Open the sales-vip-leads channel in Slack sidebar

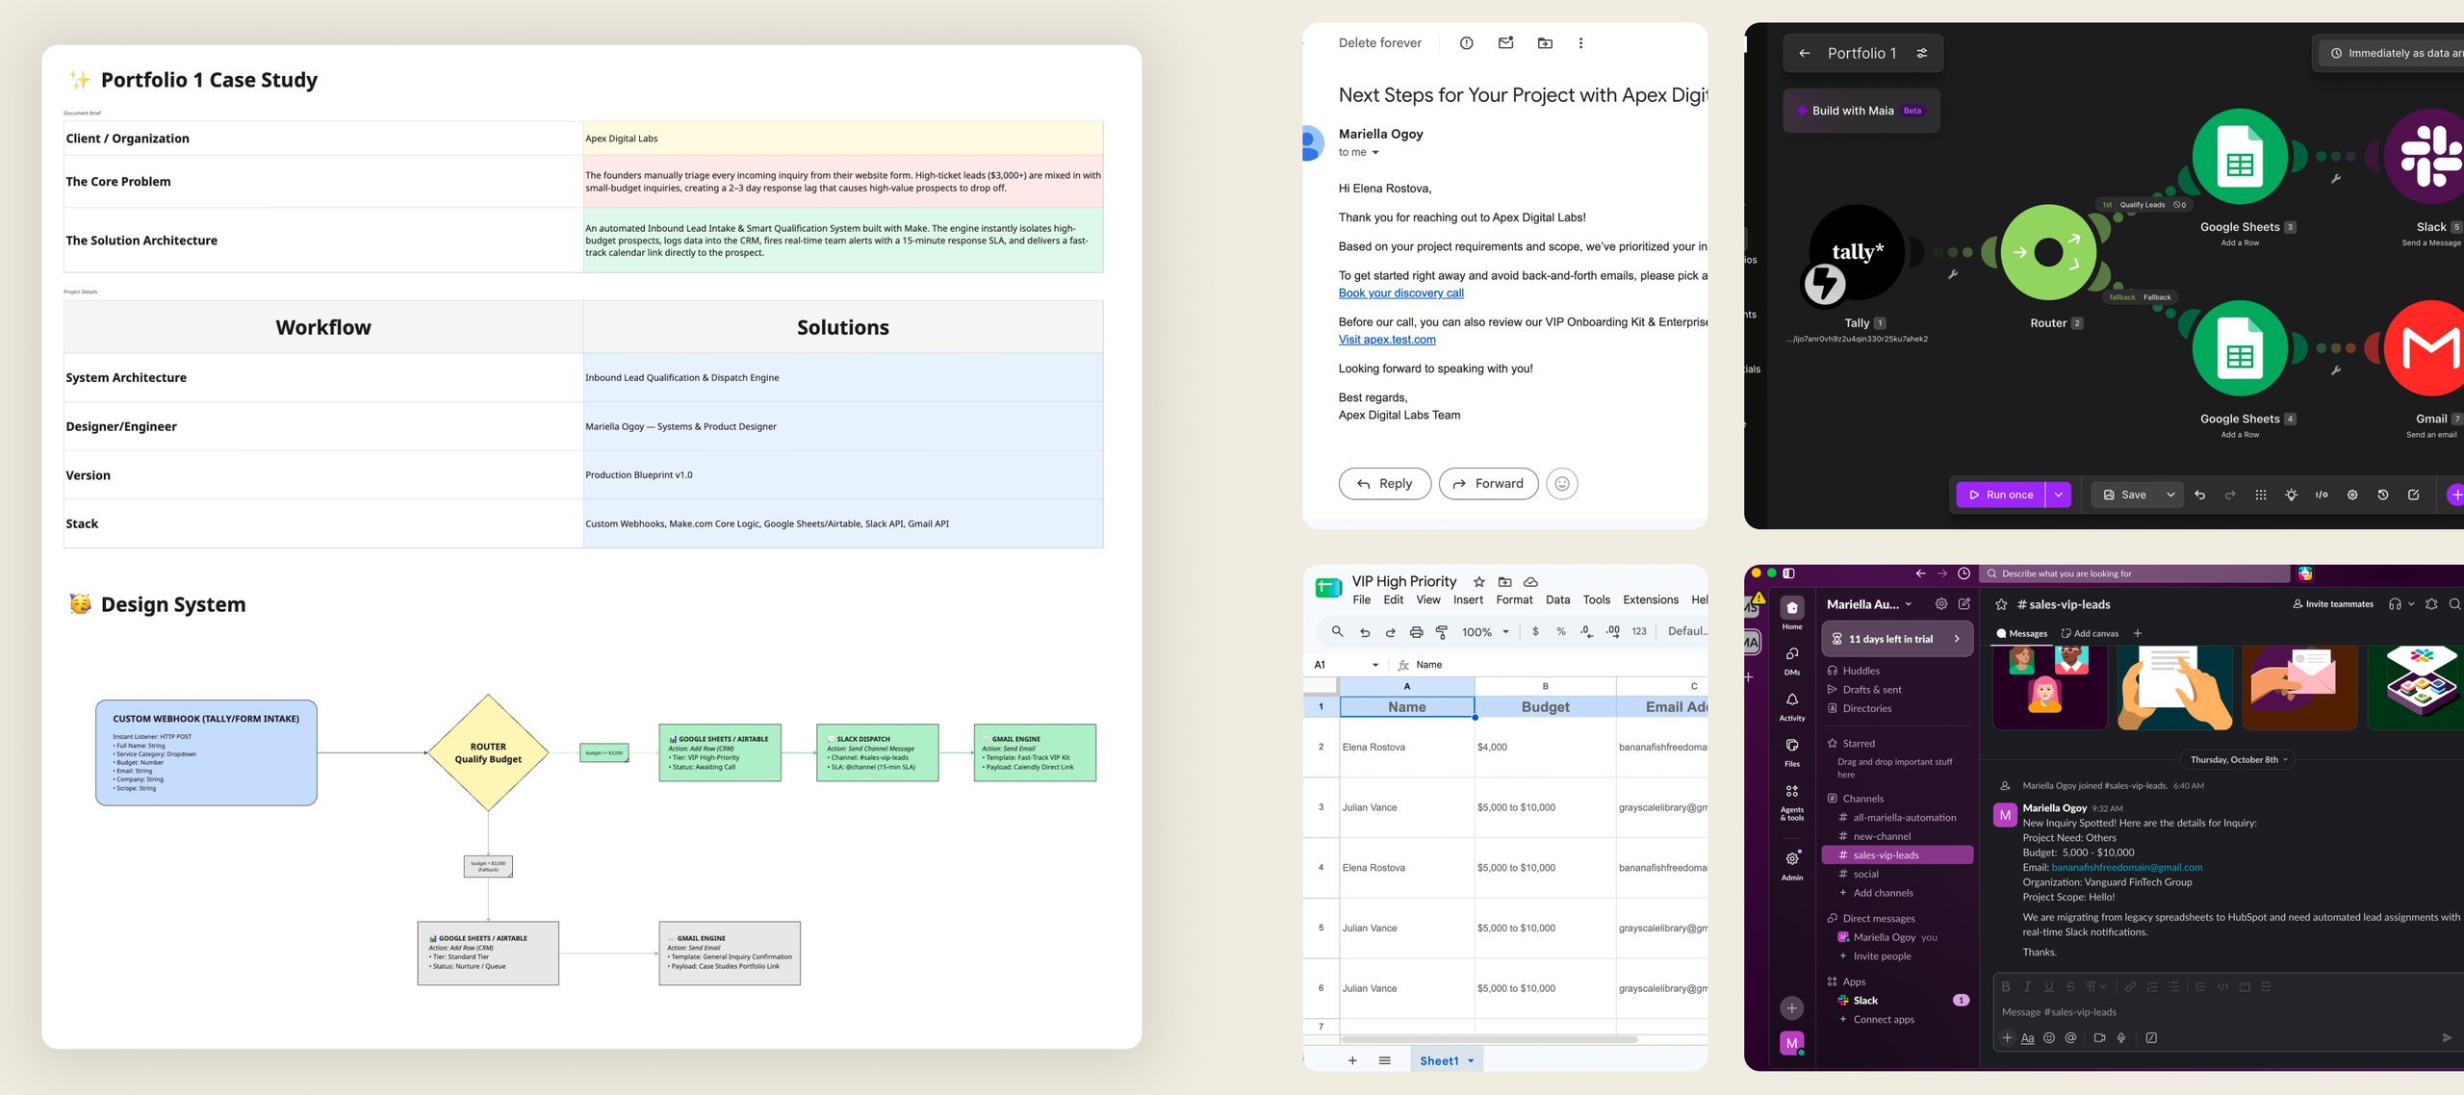point(1898,855)
